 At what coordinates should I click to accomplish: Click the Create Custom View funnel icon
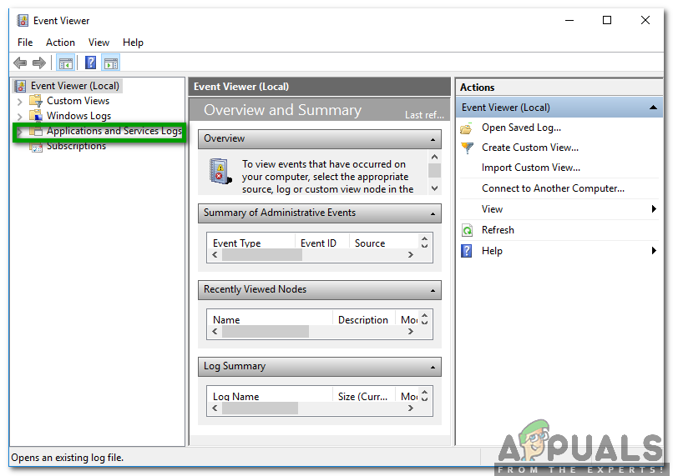coord(467,148)
